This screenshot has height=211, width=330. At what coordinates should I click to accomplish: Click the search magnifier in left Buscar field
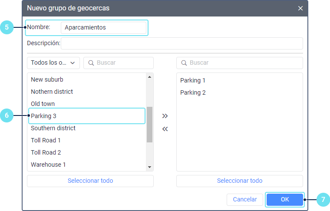click(x=91, y=63)
